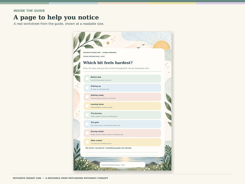Click the "INSIDE THE GUIDE" label
This screenshot has height=184, width=245.
tap(29, 11)
